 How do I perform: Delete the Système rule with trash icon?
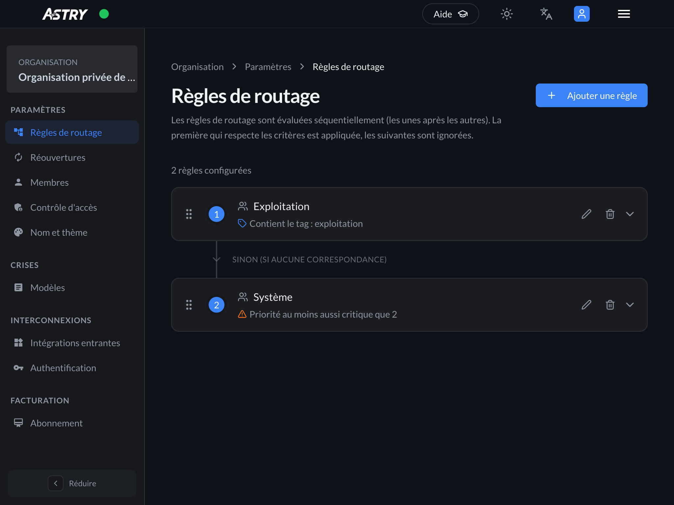click(x=610, y=305)
